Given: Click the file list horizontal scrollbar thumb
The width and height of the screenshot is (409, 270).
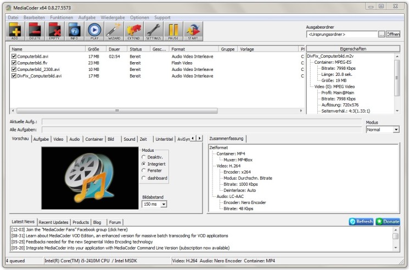Looking at the screenshot, I should point(117,111).
